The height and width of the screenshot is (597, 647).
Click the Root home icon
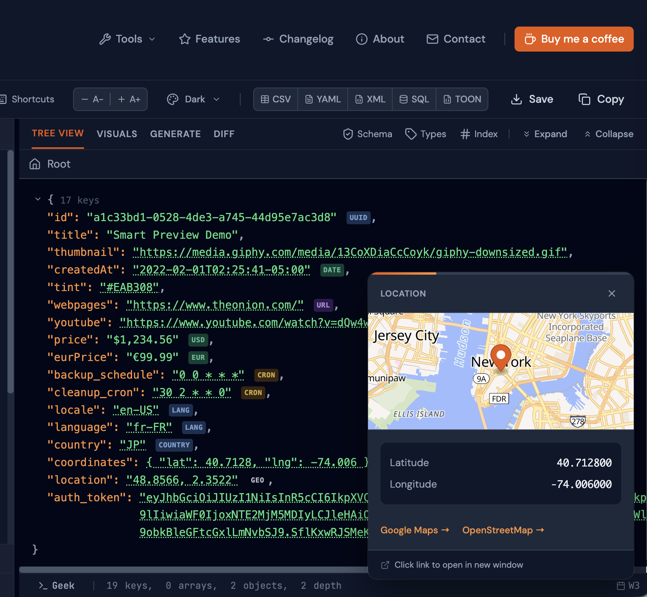(x=34, y=164)
